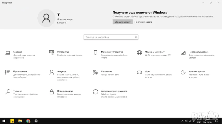
Task: Click the Приложения list icon
Action: (x=8, y=72)
